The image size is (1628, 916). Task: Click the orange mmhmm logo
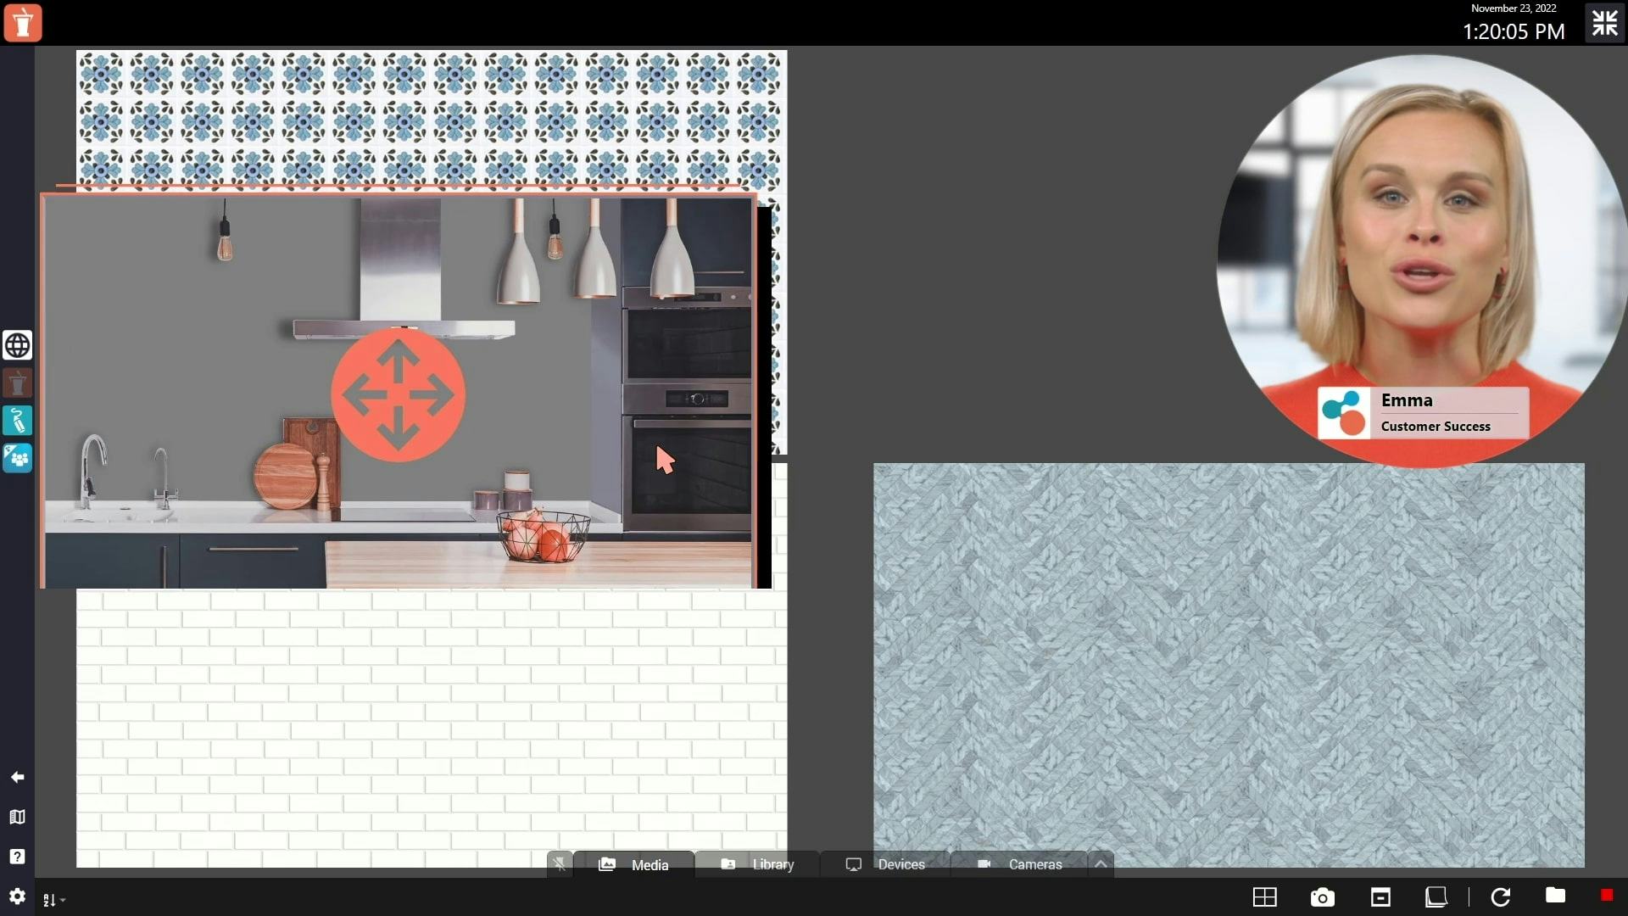pyautogui.click(x=23, y=23)
